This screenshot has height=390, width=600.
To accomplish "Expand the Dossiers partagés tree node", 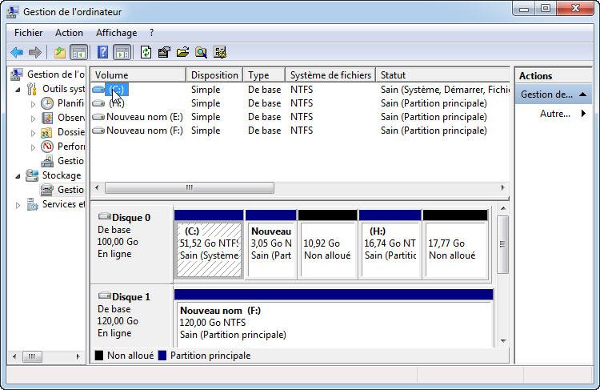I will point(33,133).
